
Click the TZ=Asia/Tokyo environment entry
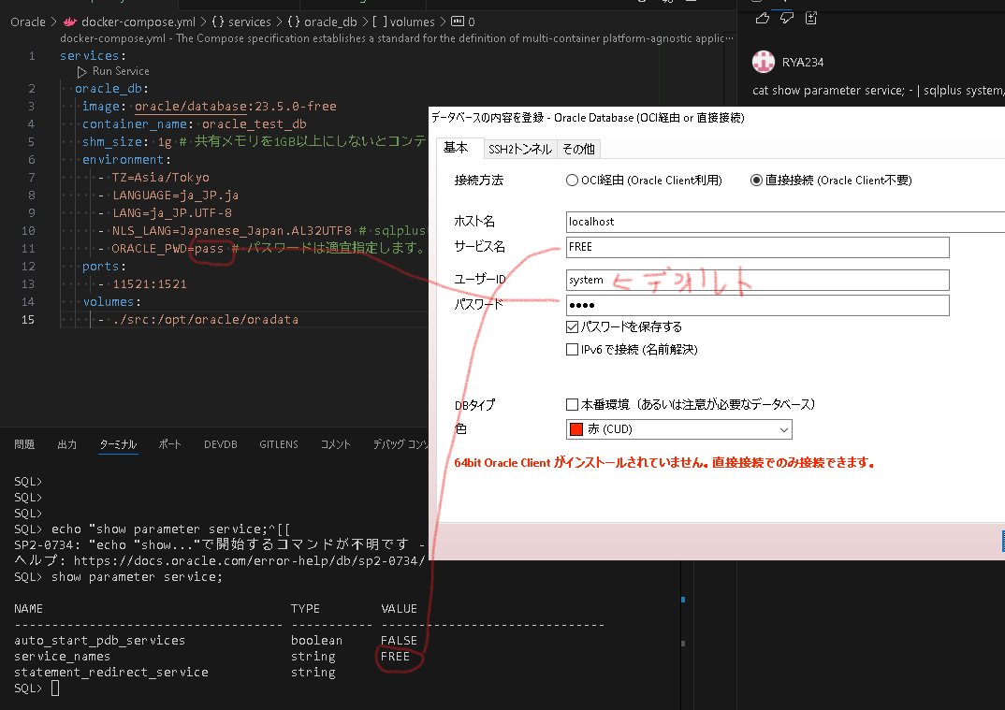pyautogui.click(x=160, y=178)
